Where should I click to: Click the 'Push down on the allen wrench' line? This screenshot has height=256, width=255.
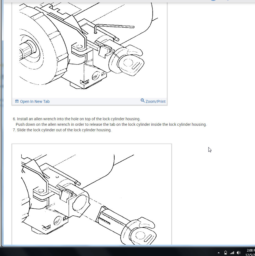[111, 124]
